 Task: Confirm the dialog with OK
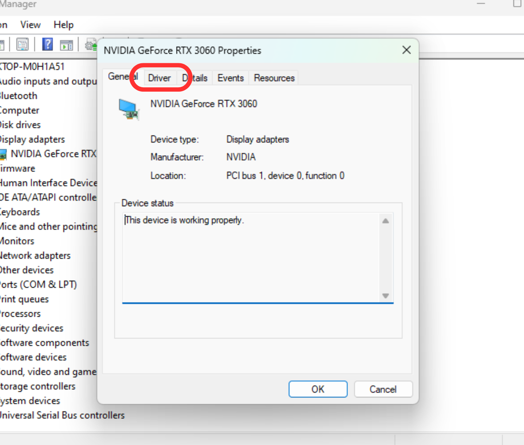[318, 389]
